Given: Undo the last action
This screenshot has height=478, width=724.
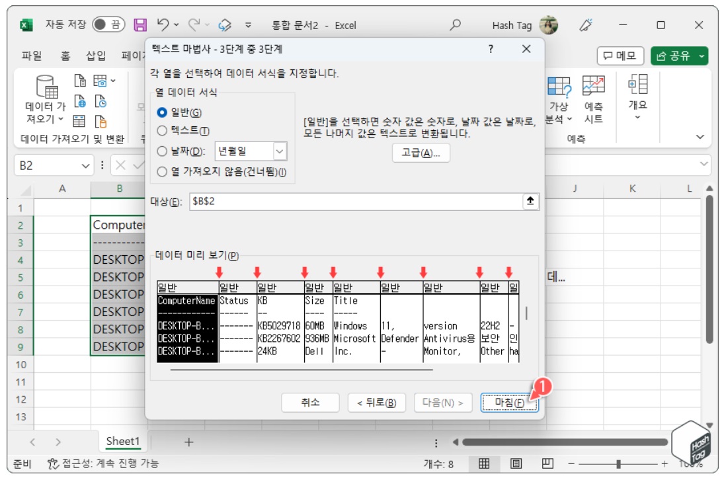Looking at the screenshot, I should (x=163, y=24).
